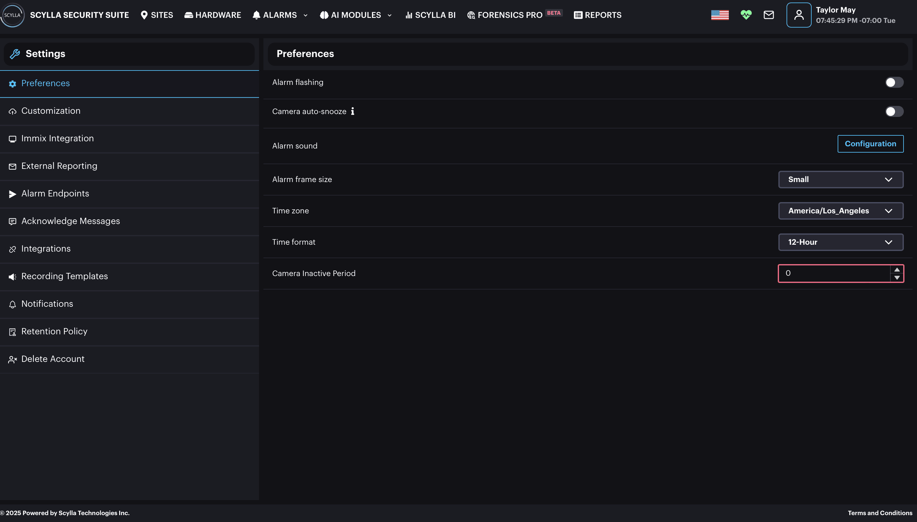Screen dimensions: 917x522
Task: Open the Recording Templates section
Action: point(130,276)
